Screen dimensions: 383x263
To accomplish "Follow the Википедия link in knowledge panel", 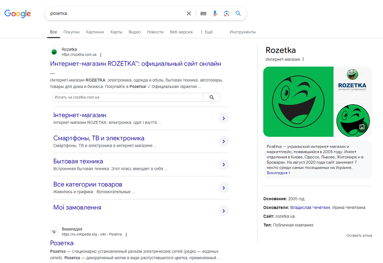I will coord(278,173).
